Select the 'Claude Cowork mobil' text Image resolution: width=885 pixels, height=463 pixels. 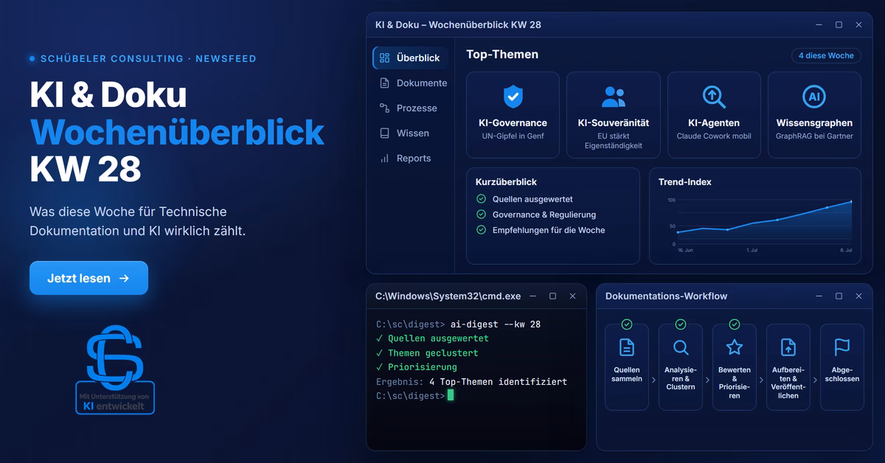coord(714,136)
